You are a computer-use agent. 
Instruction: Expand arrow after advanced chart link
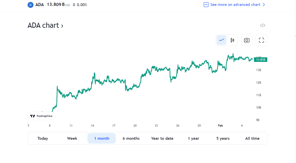coord(264,5)
